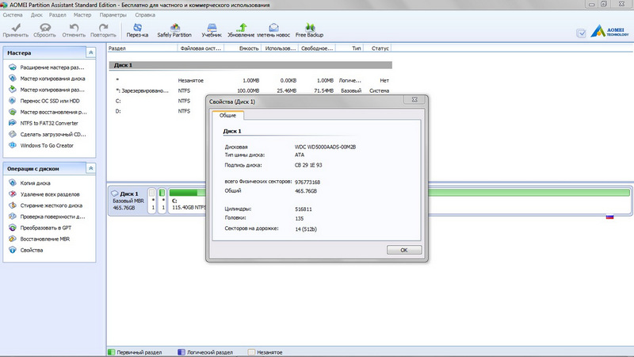Launch NTFS to FAT32 Converter

[49, 123]
